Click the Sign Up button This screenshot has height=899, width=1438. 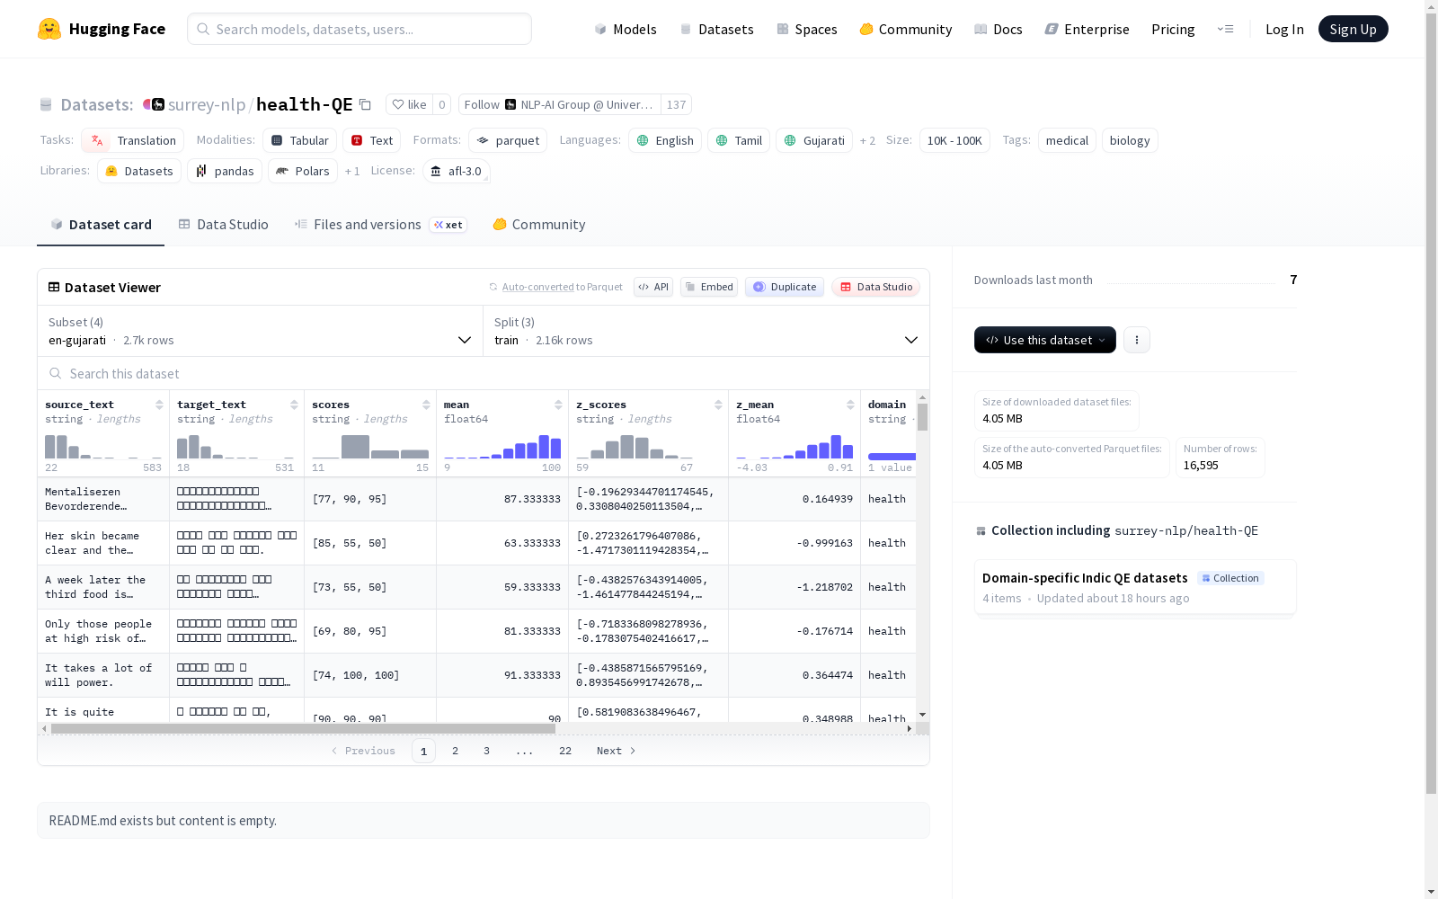point(1353,29)
